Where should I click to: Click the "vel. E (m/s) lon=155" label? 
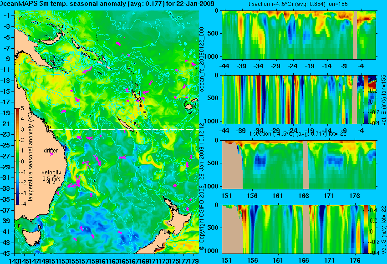[383, 100]
